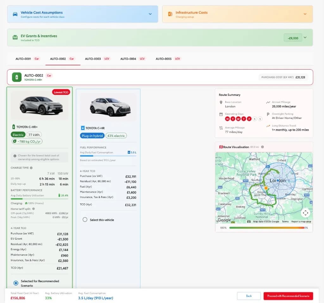Open the AUTO-0002 Car tab

(x=63, y=59)
